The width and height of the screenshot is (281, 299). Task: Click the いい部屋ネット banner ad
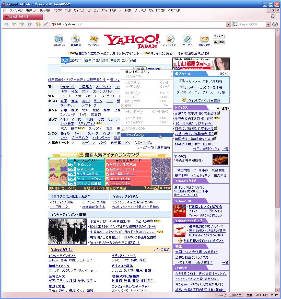201,64
